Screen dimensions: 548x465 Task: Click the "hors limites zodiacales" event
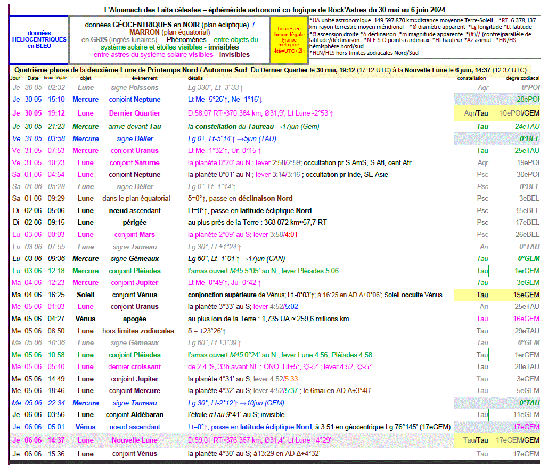[x=138, y=331]
